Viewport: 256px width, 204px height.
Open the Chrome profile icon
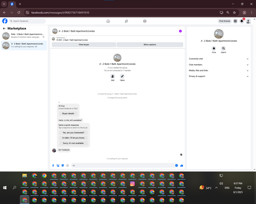[244, 12]
